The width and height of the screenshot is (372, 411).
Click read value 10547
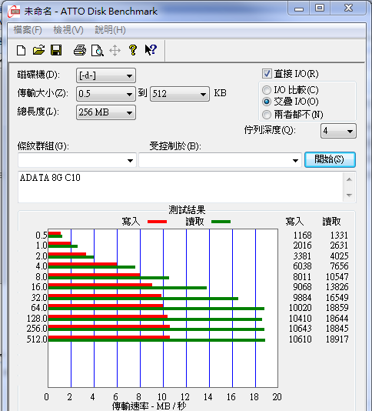pos(337,277)
